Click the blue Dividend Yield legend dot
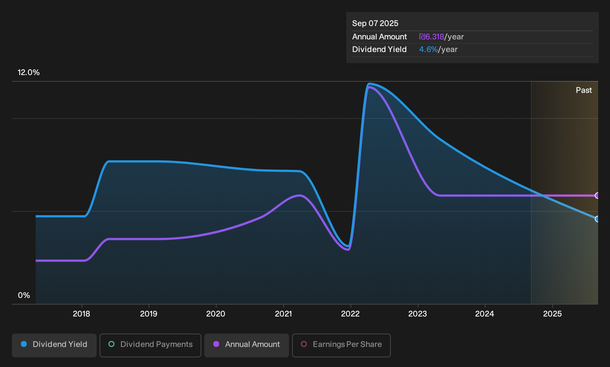 click(x=24, y=344)
